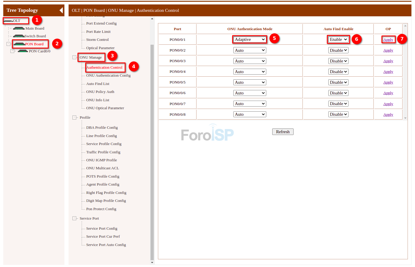Click the Main Board device icon
Viewport: 415px width, 267px height.
pyautogui.click(x=19, y=28)
